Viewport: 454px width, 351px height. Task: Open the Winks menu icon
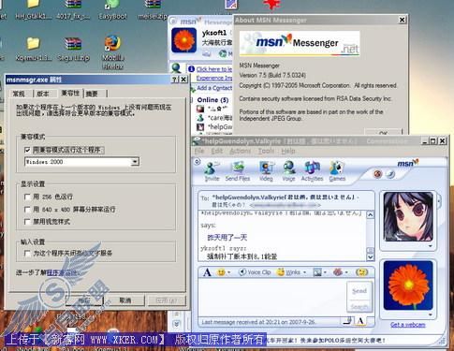[281, 272]
